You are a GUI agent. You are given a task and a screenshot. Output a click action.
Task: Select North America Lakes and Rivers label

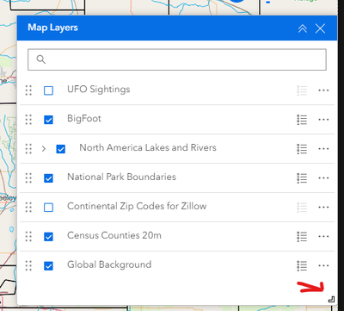[148, 147]
